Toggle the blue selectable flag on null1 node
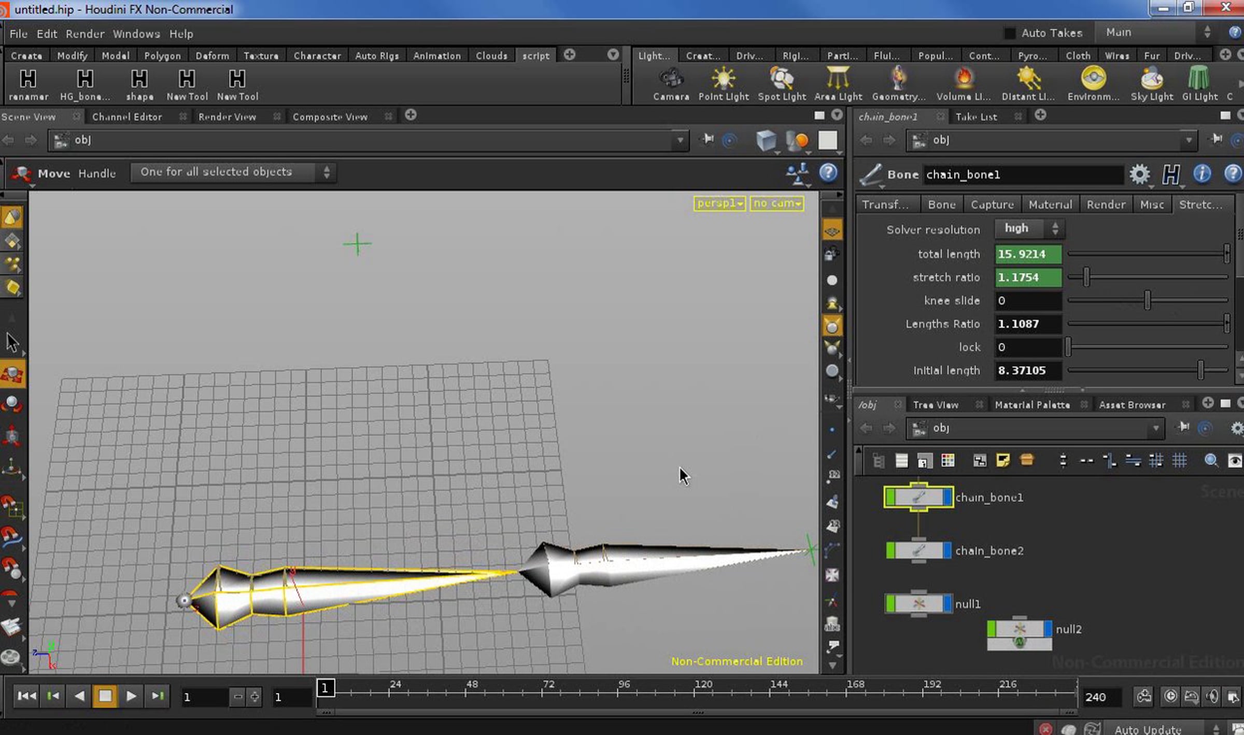The image size is (1244, 735). point(948,603)
